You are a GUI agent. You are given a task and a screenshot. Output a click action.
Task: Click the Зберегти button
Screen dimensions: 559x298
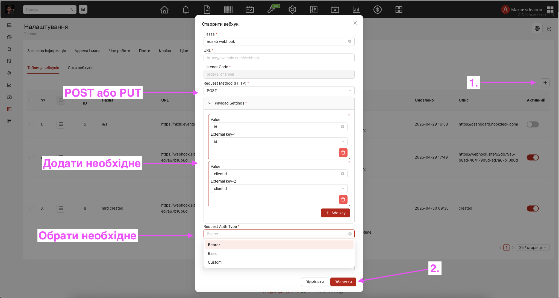coord(343,282)
